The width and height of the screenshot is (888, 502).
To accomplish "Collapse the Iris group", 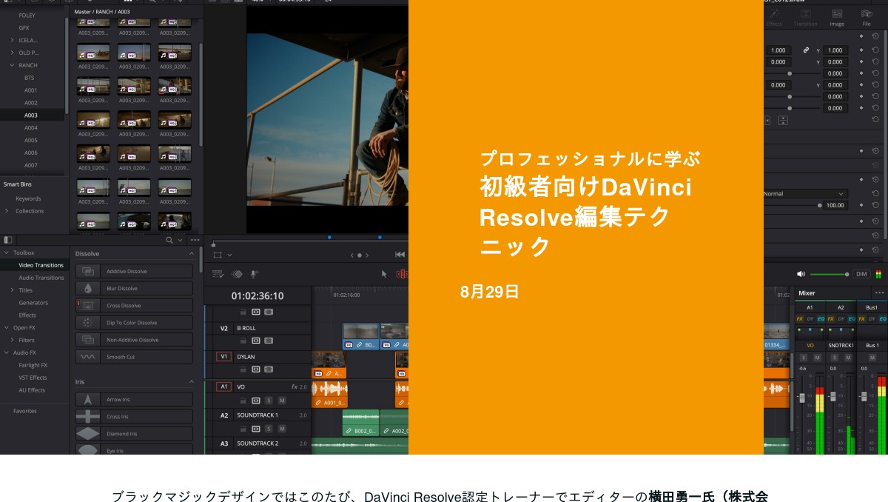I will pos(192,381).
